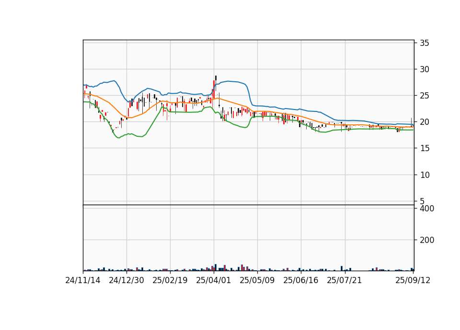Click the 25/05/09 date label

pos(257,280)
